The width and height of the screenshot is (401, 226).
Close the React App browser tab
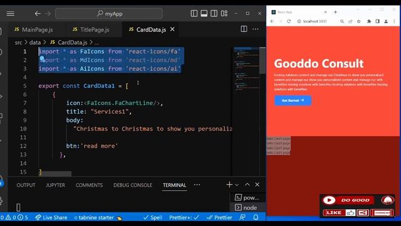pos(326,12)
